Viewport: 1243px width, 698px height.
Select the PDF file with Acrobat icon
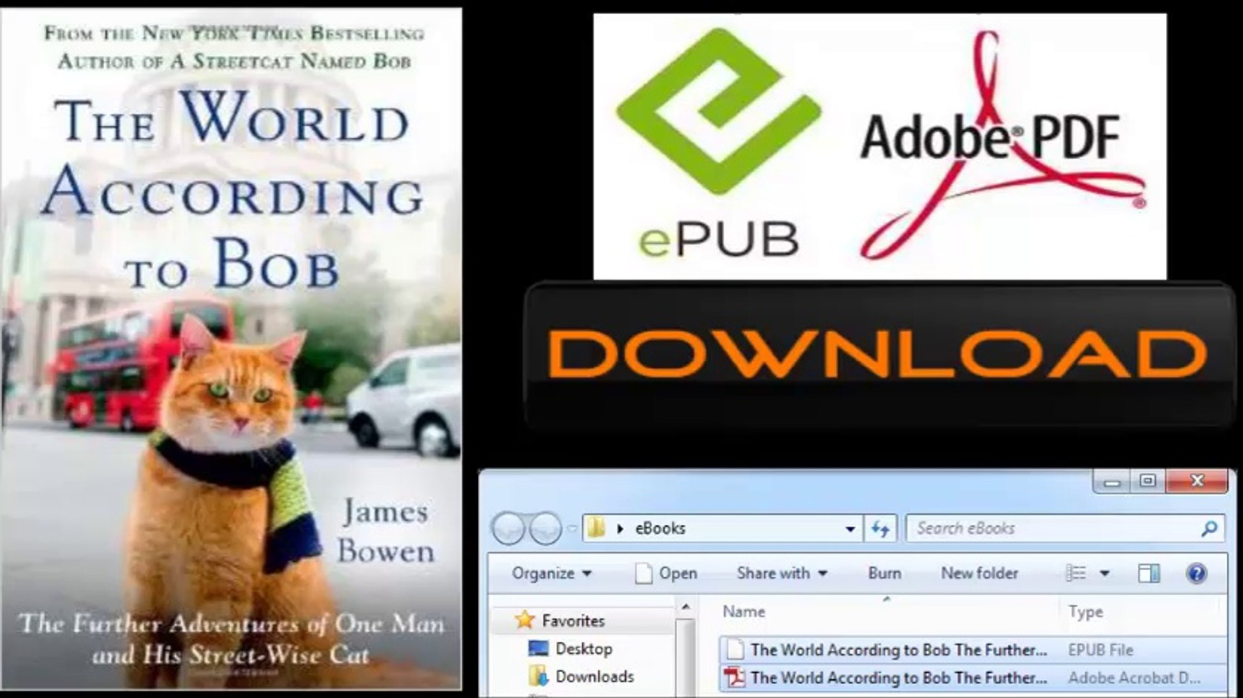pos(898,677)
